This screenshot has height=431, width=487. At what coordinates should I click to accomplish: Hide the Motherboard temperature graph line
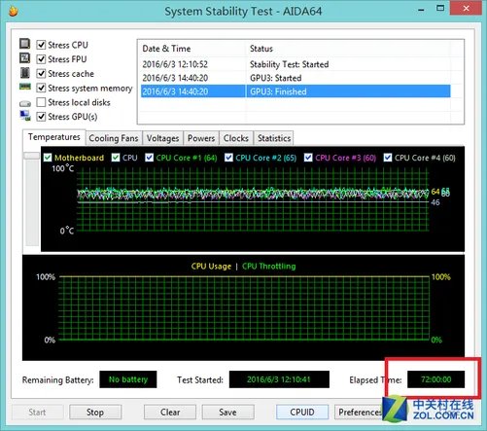(48, 158)
